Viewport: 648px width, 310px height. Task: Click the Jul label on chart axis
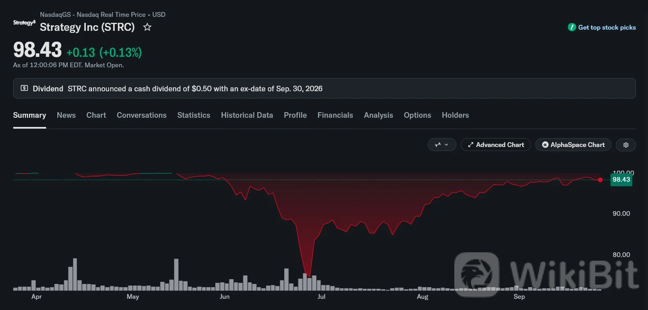pos(322,297)
